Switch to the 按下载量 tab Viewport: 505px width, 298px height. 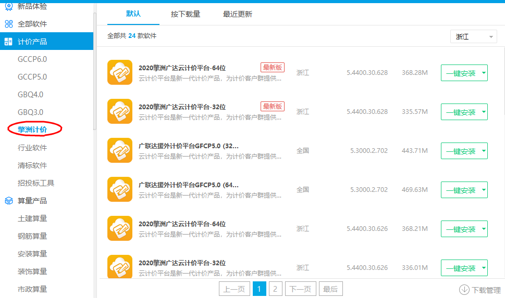[186, 14]
